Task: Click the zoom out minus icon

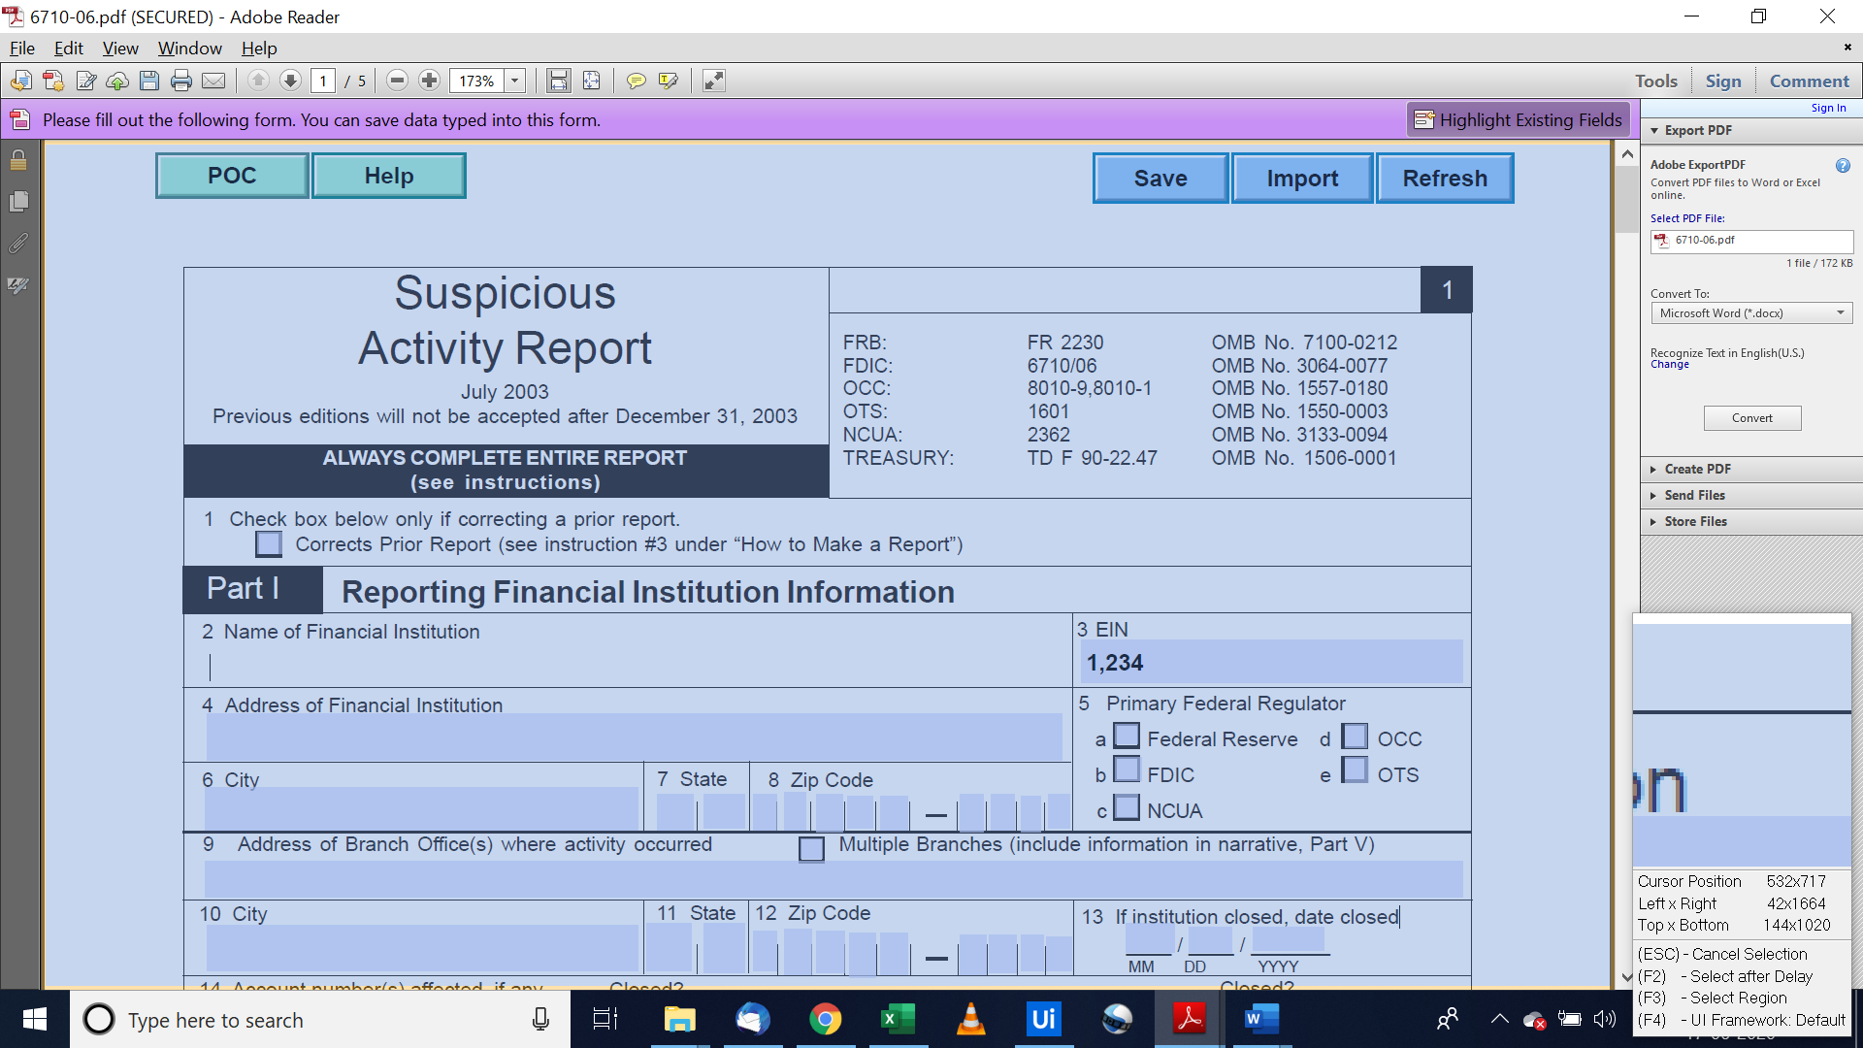Action: (397, 81)
